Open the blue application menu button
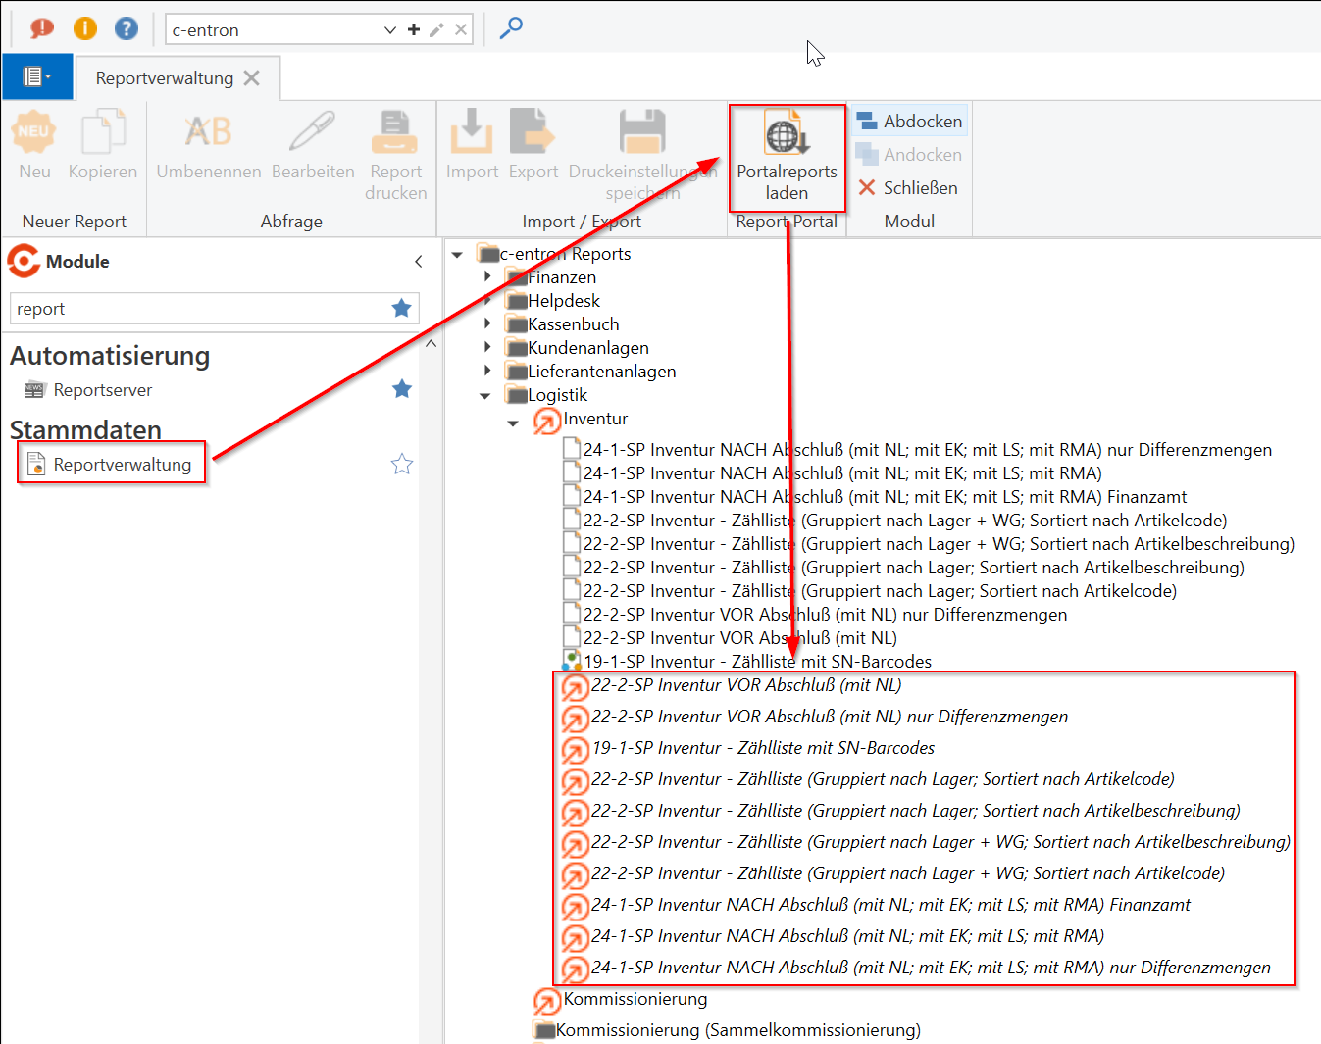 point(37,76)
